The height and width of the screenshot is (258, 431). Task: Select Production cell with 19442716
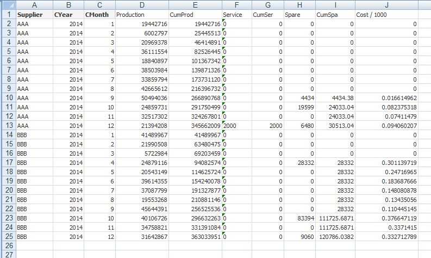142,24
